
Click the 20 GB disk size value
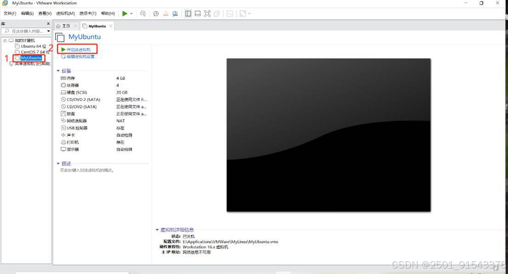122,93
